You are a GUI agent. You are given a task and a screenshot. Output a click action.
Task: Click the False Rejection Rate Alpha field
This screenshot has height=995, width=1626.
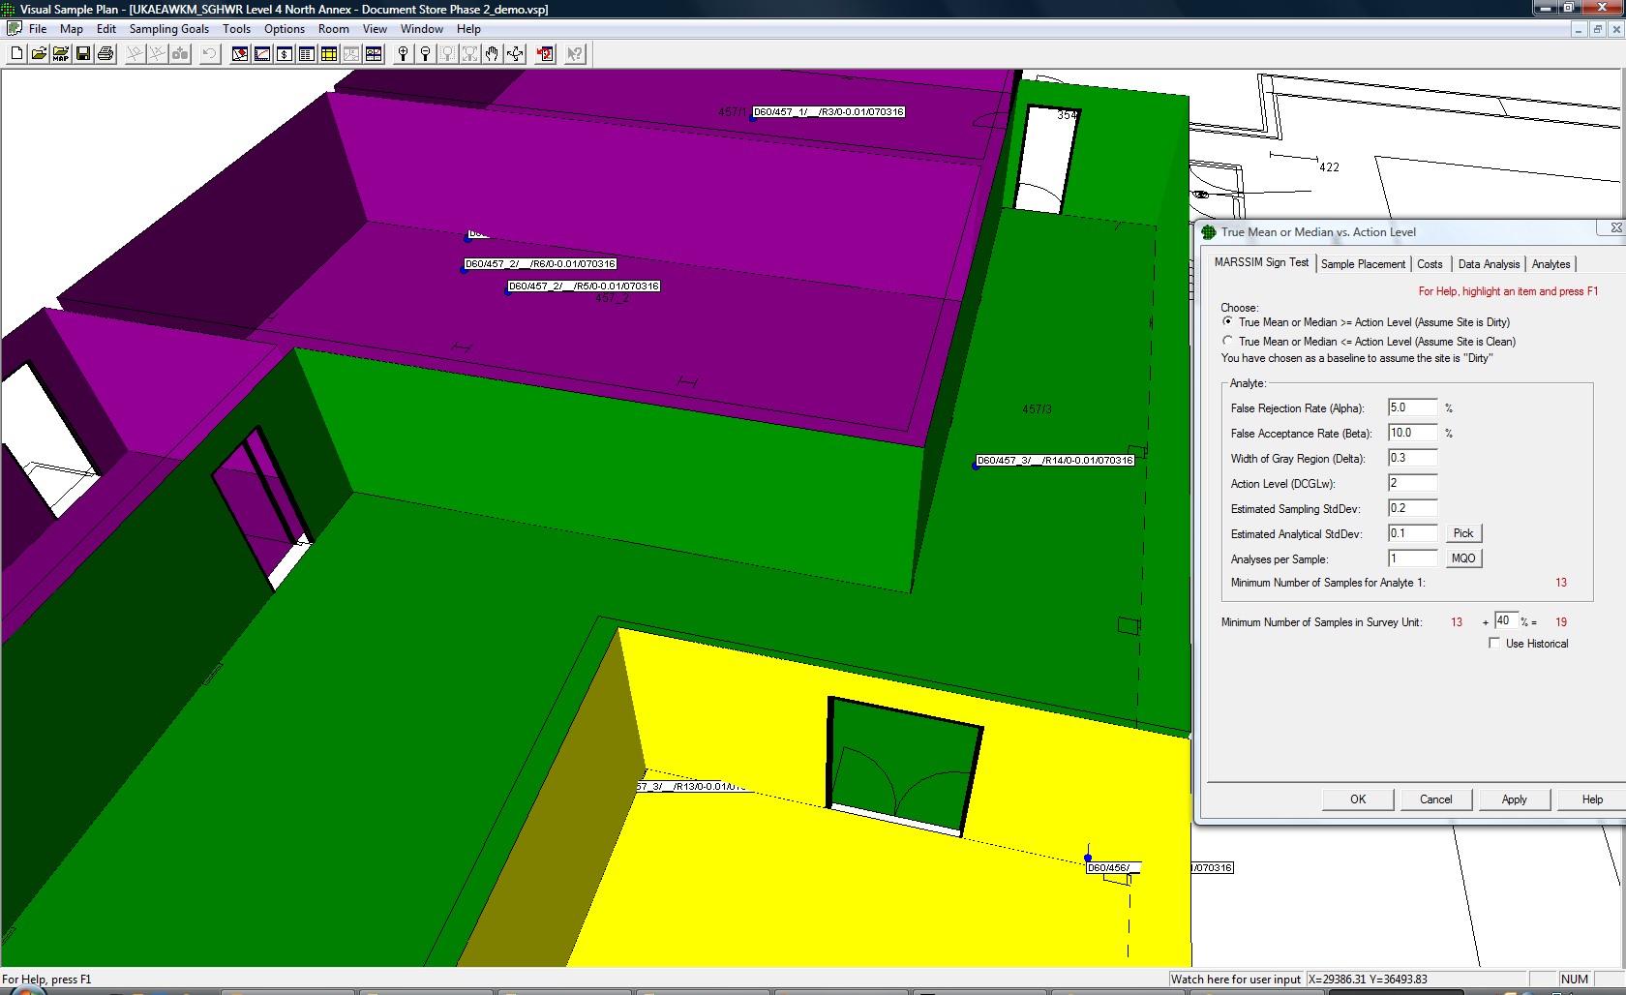point(1413,407)
